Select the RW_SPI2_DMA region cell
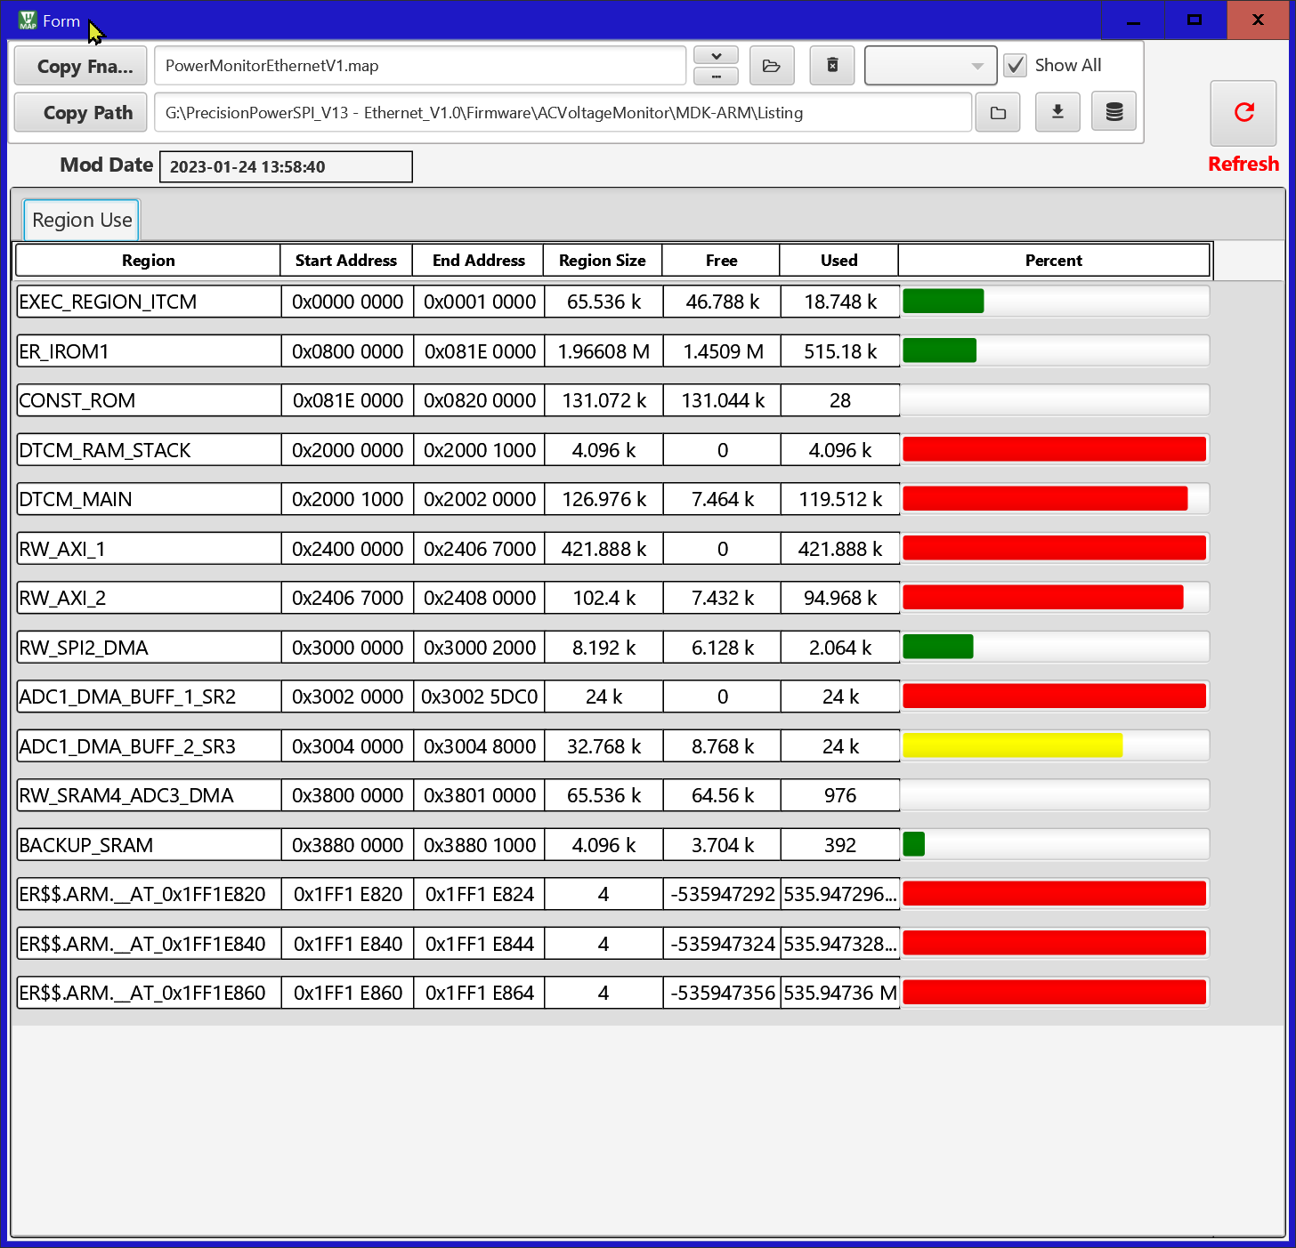The height and width of the screenshot is (1248, 1296). 149,648
